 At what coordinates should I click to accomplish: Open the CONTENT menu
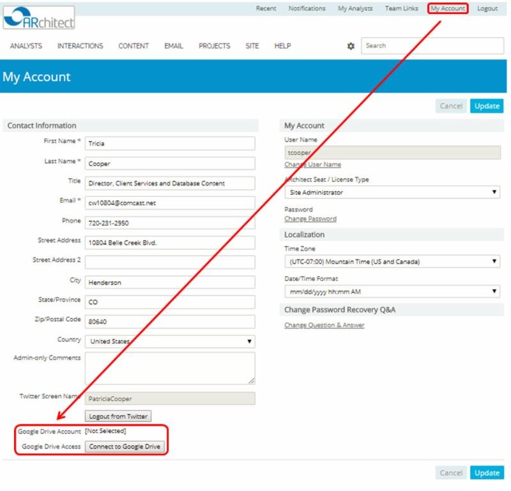click(x=133, y=46)
